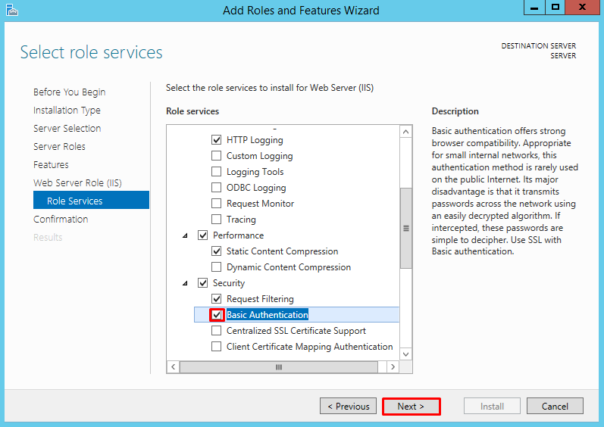604x427 pixels.
Task: Enable Dynamic Content Compression checkbox
Action: click(x=217, y=267)
